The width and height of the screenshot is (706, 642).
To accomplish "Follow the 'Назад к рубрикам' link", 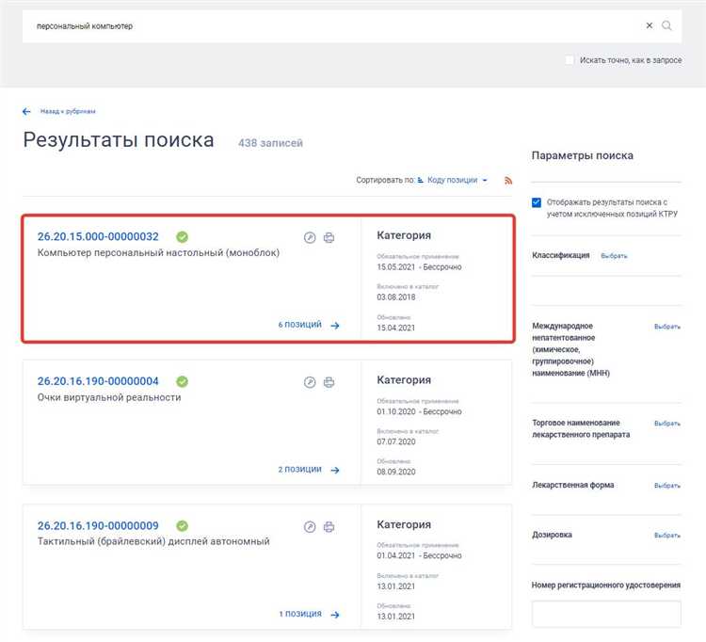I will tap(68, 111).
